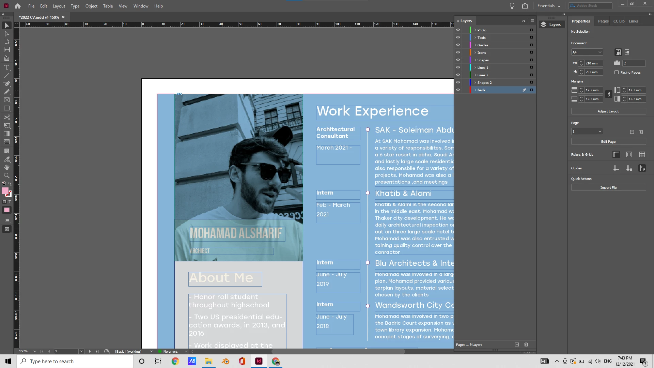Select the Pen tool

click(6, 83)
